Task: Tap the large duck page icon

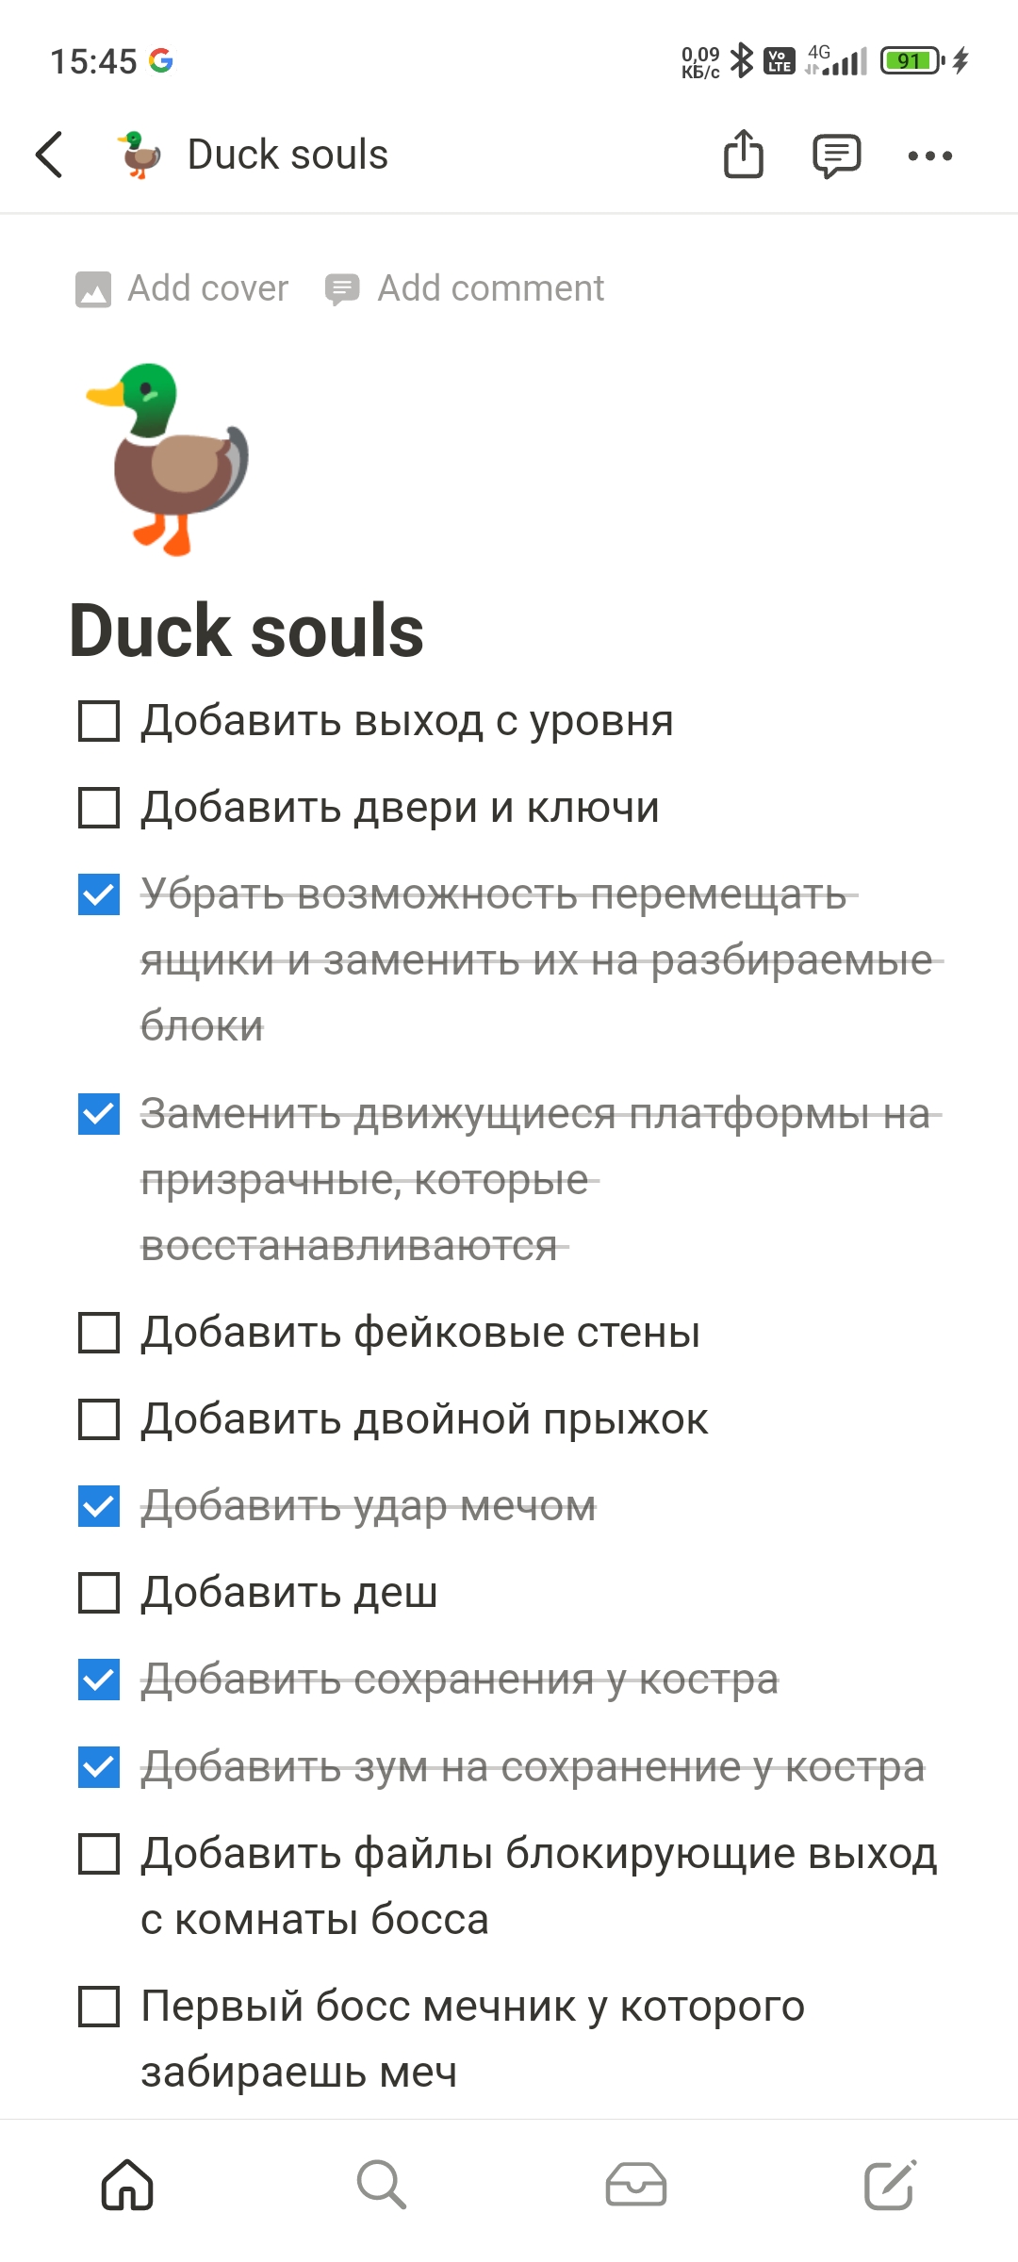Action: [168, 459]
